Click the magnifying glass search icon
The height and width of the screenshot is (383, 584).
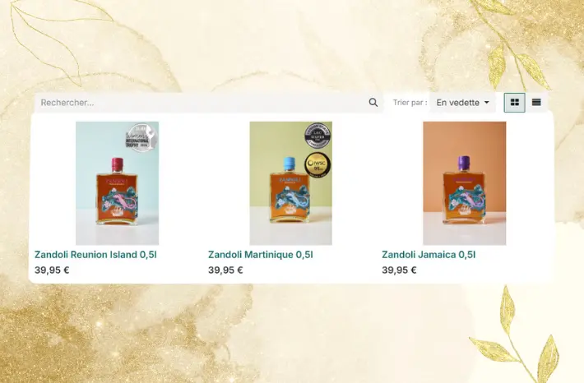point(373,103)
